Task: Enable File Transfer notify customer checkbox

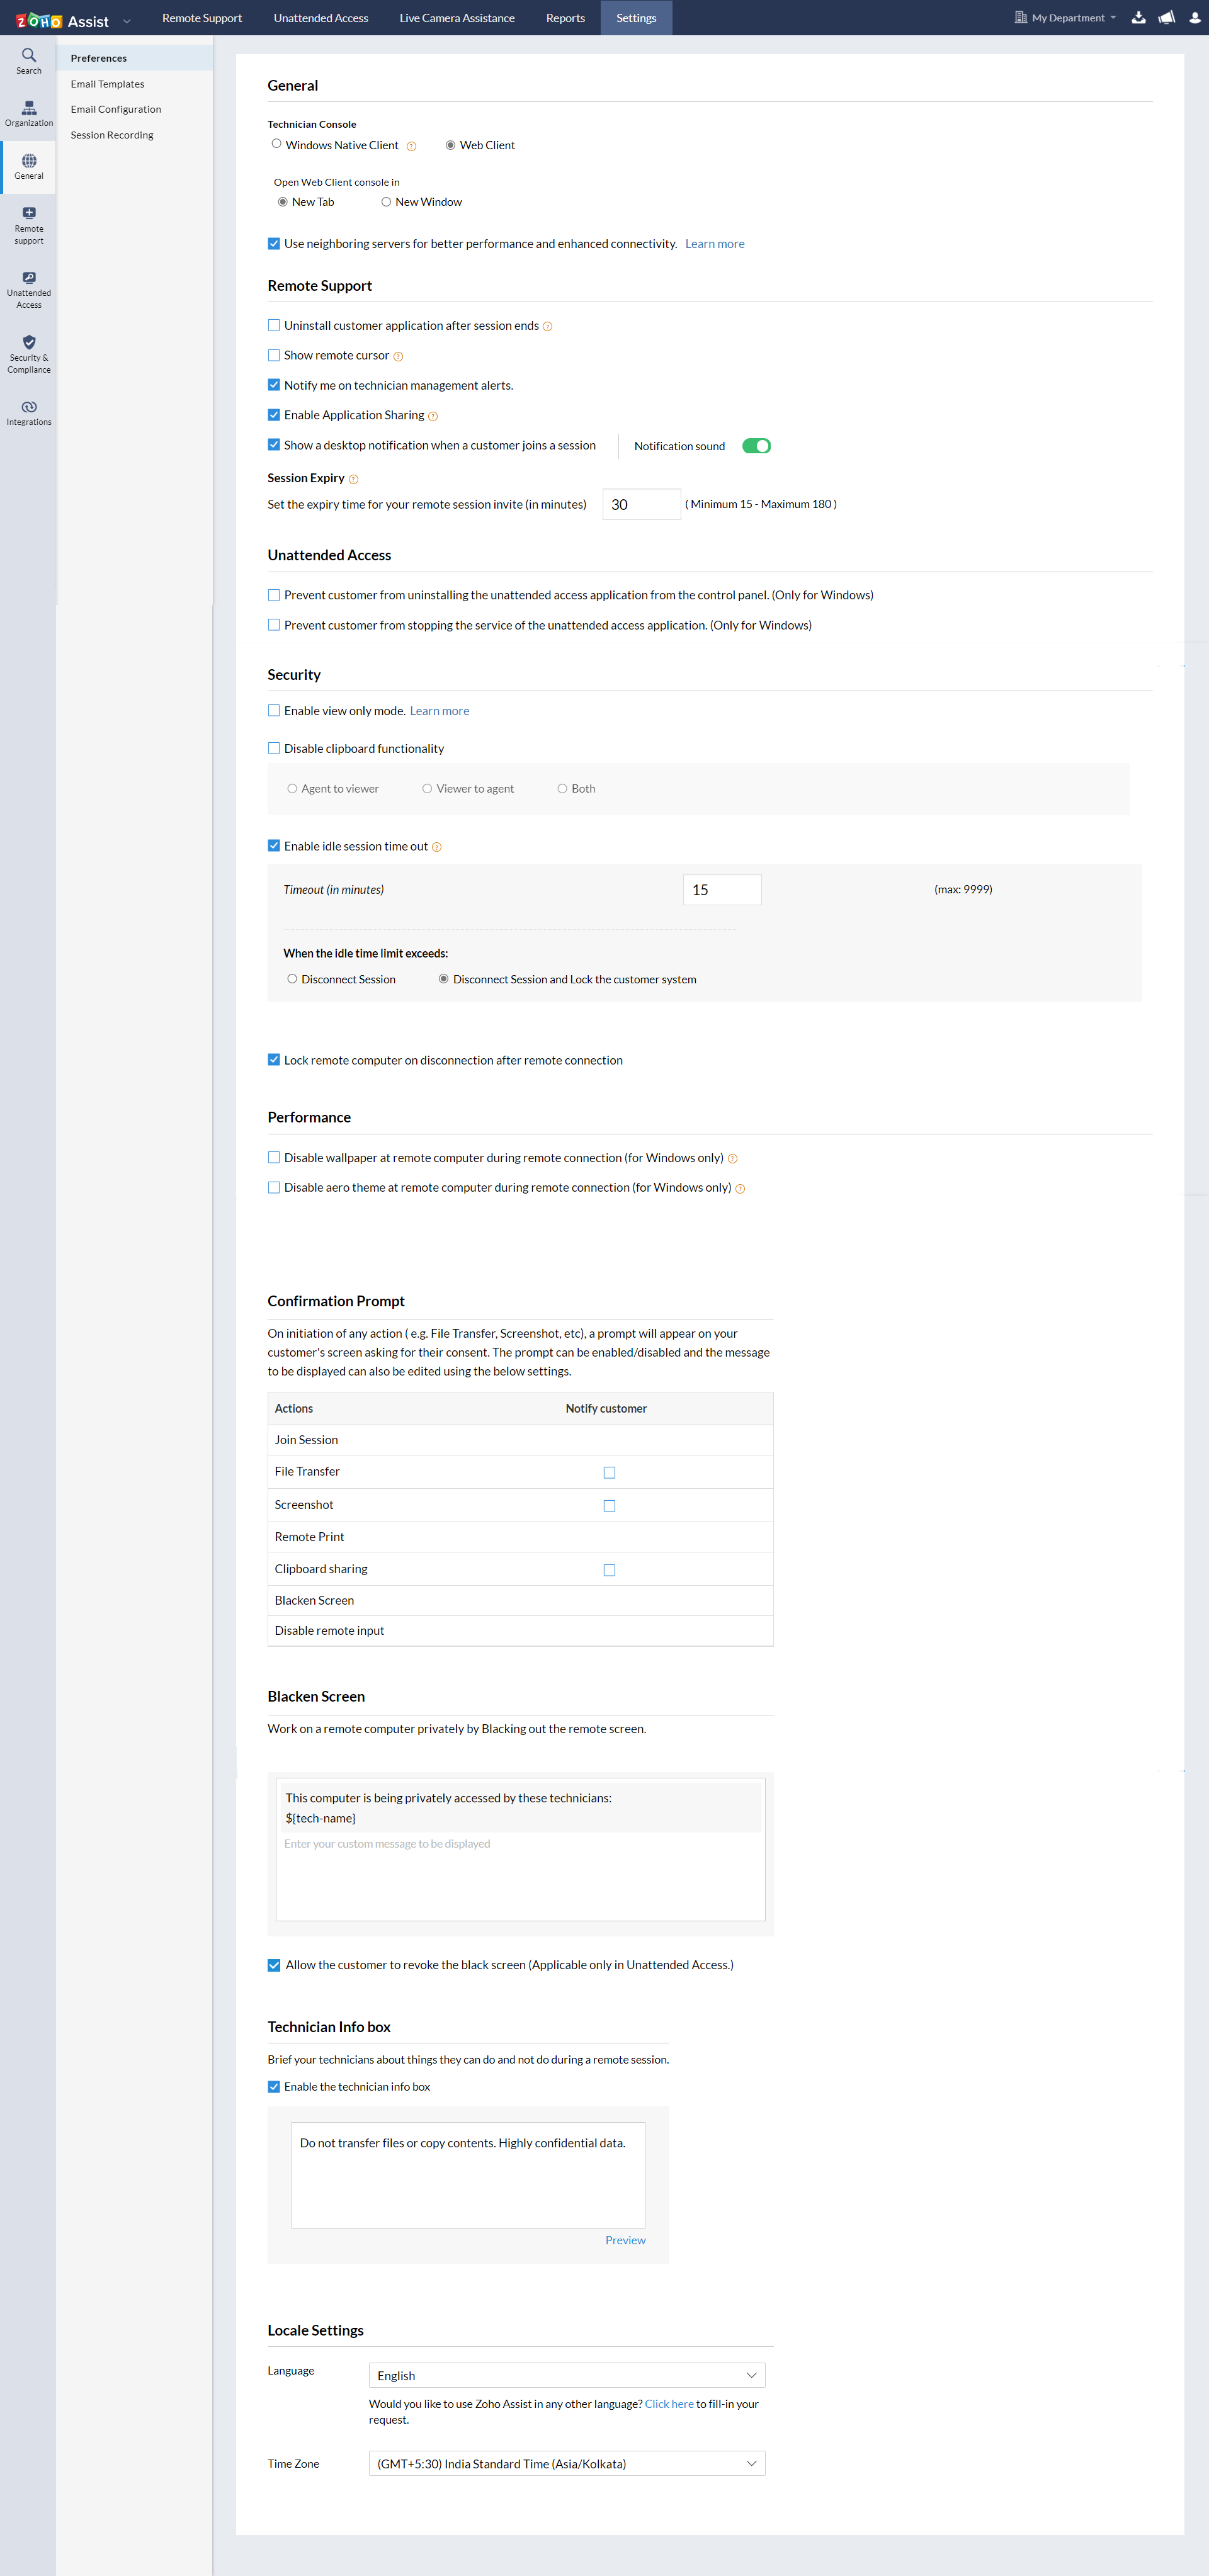Action: [x=609, y=1472]
